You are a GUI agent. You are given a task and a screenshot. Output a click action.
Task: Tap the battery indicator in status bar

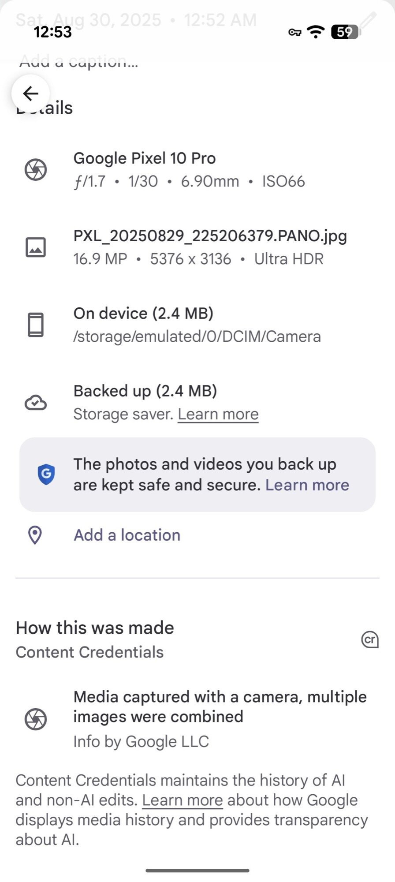coord(344,32)
